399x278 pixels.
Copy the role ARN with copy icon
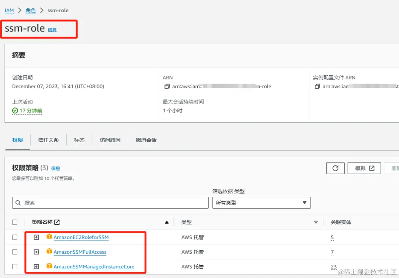167,86
